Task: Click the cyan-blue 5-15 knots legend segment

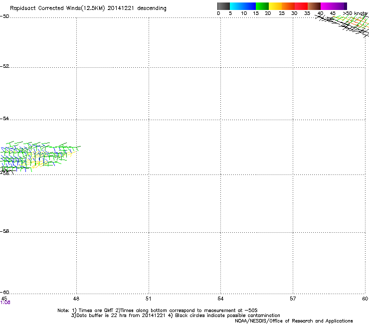Action: [x=243, y=6]
